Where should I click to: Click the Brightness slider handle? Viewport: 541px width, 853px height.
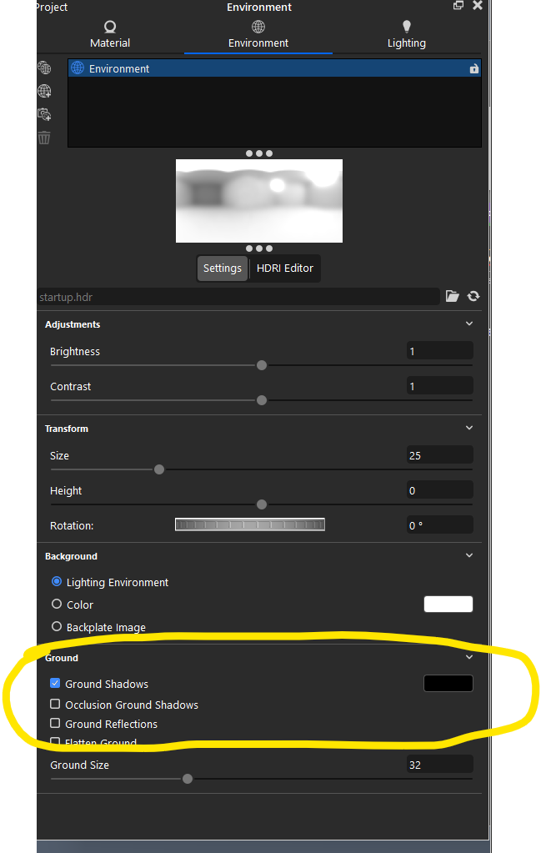262,365
